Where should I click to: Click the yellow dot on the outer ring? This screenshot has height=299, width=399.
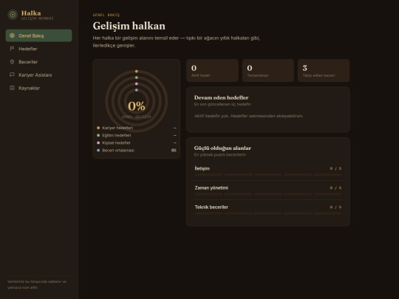[137, 72]
